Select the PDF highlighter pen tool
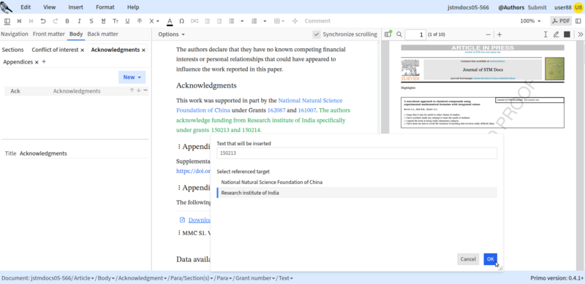This screenshot has height=284, width=585. click(x=556, y=34)
